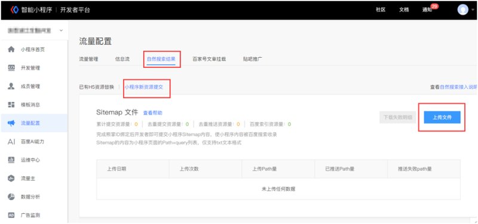Viewport: 478px width, 224px height.
Task: Open the user avatar menu
Action: pos(462,10)
